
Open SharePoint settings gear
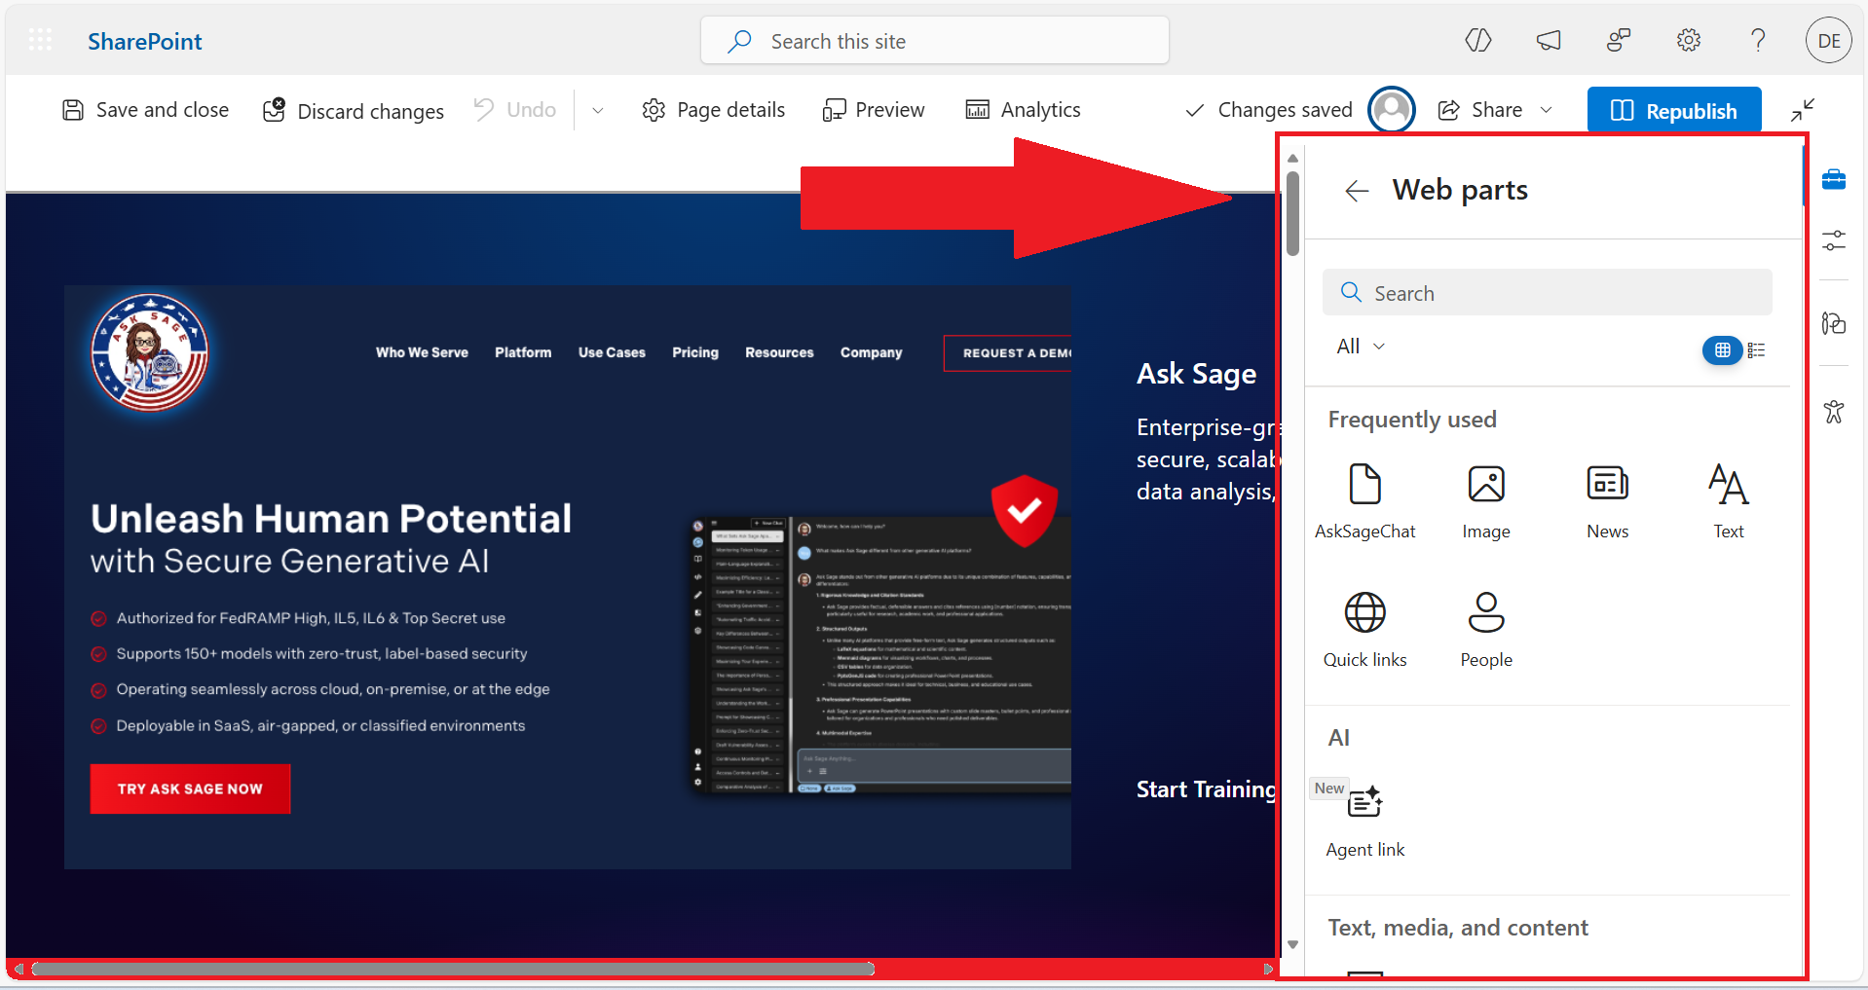[x=1688, y=40]
